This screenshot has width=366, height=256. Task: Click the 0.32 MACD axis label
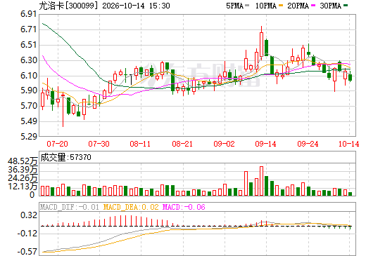(29, 215)
